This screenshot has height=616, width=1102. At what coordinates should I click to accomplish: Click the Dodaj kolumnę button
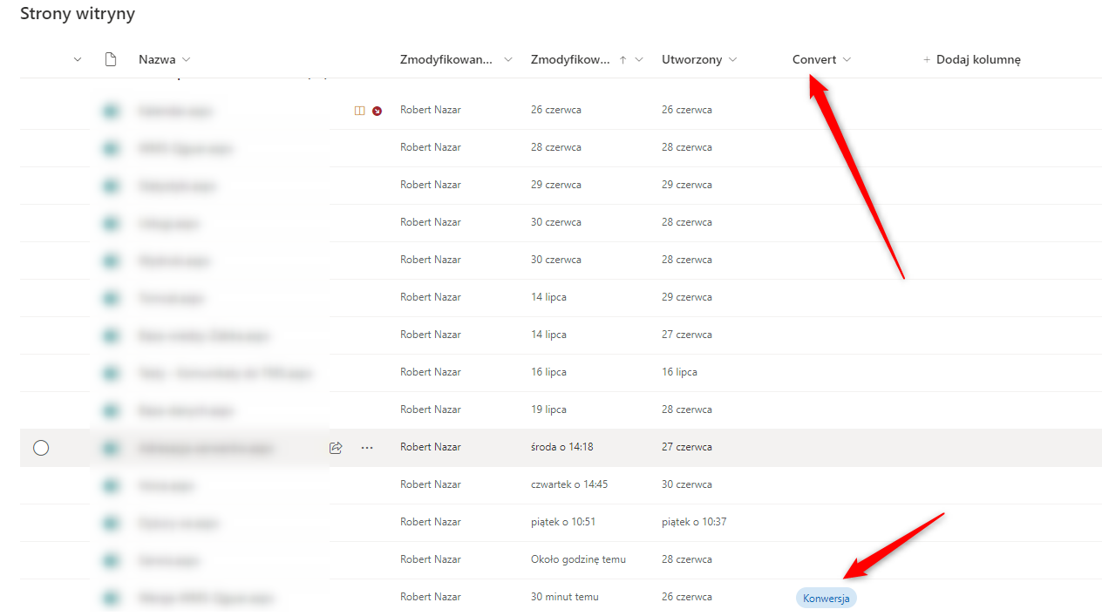click(x=971, y=60)
